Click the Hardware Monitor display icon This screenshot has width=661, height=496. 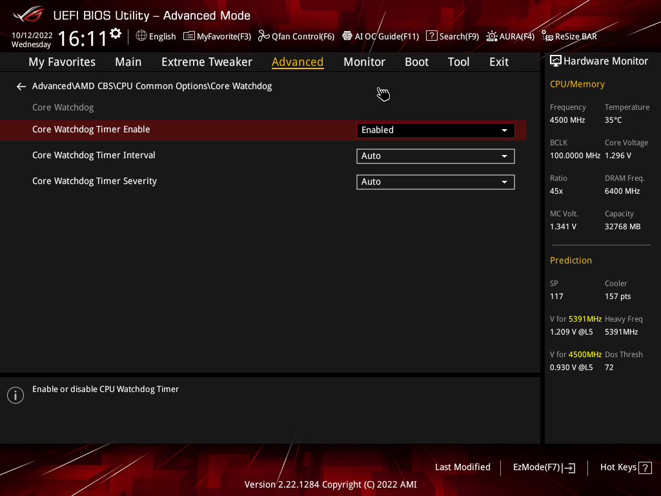(556, 61)
